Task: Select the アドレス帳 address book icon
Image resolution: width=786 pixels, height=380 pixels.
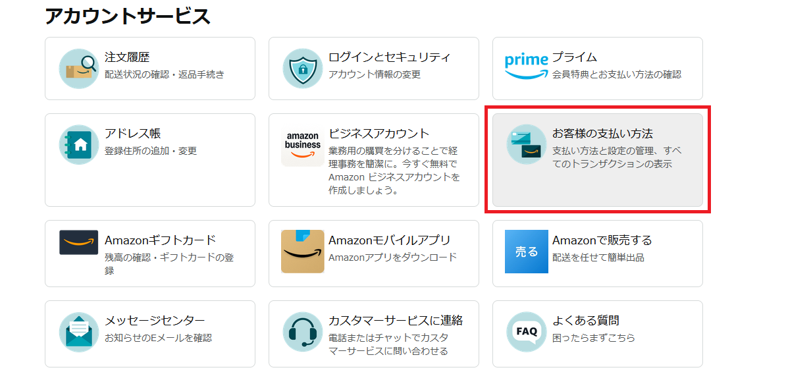Action: point(79,145)
